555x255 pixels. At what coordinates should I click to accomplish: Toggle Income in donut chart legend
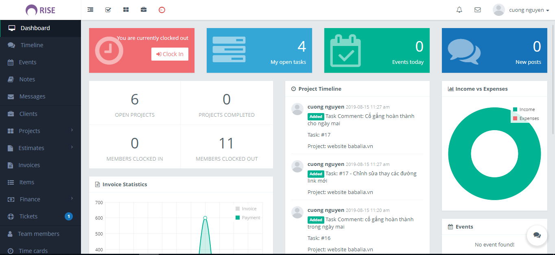(524, 109)
